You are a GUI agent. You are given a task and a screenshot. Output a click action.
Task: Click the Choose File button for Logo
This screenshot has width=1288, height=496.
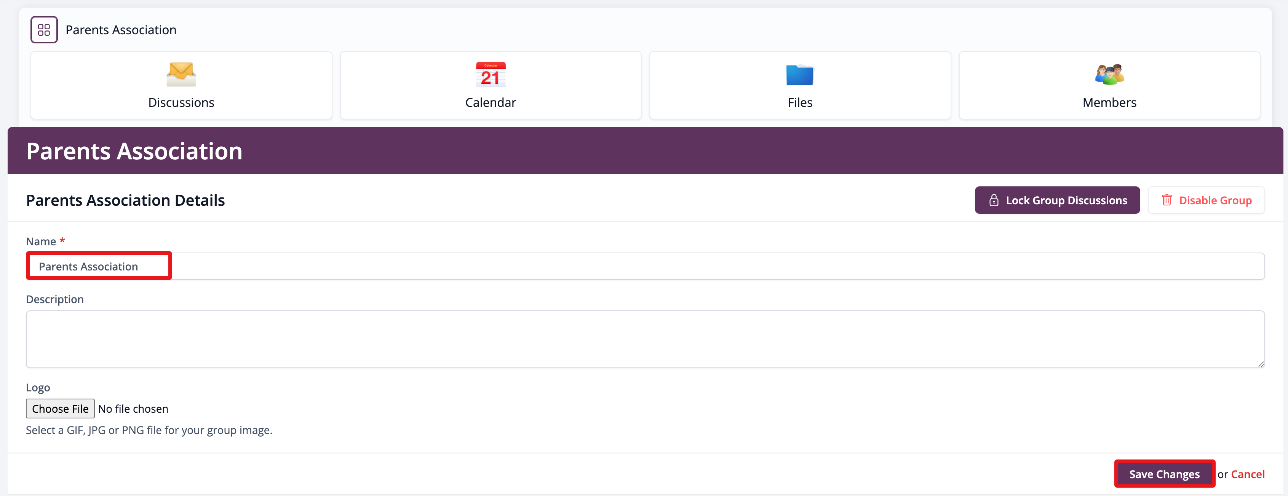pos(60,409)
